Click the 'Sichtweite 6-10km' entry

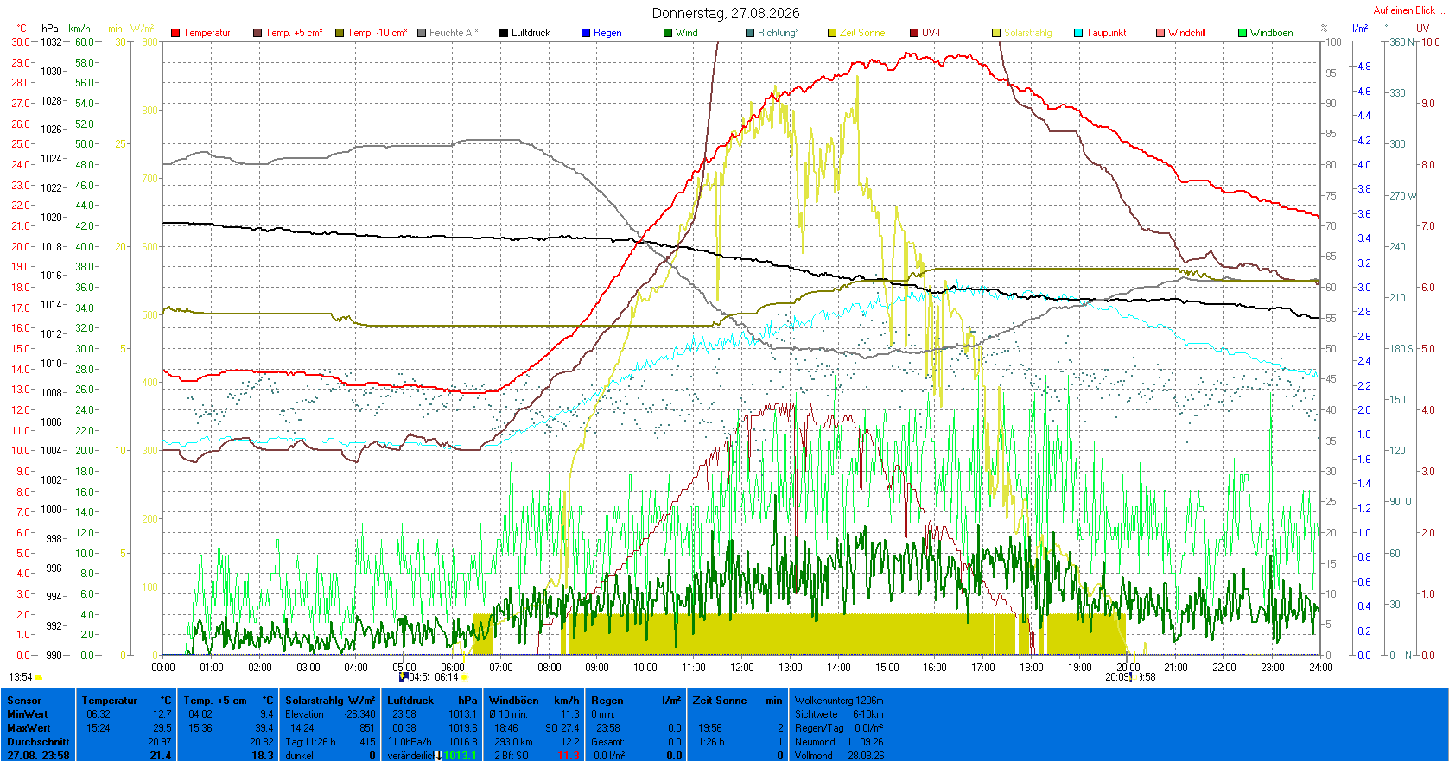[x=839, y=714]
